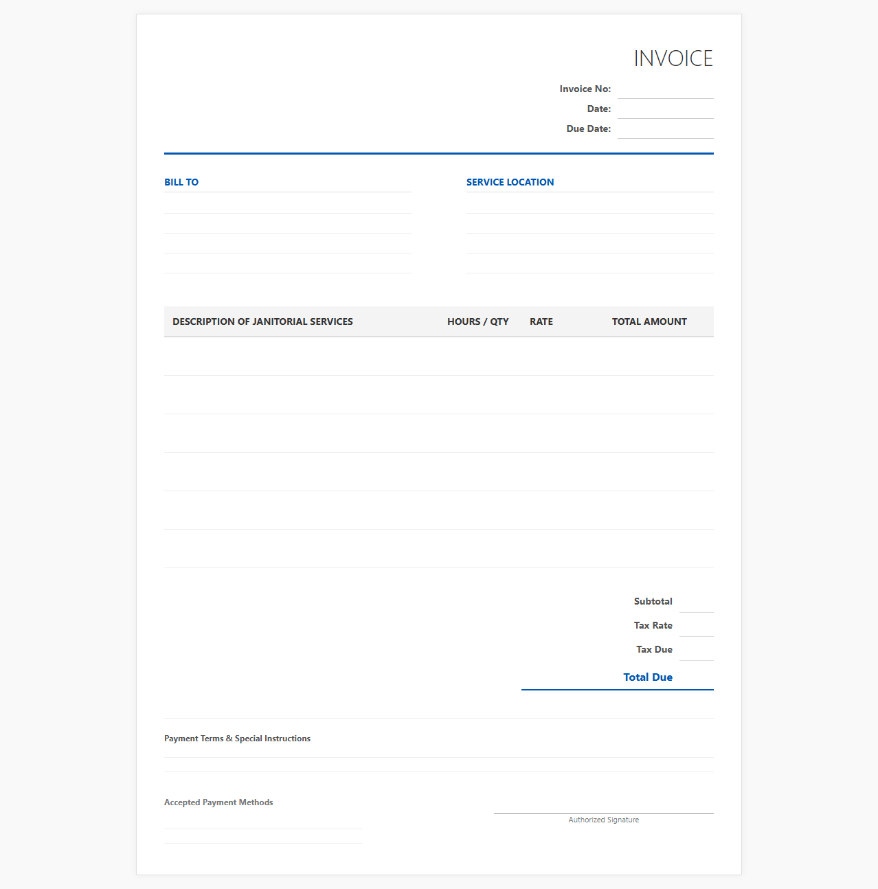The image size is (878, 889).
Task: Click the Tax Rate value field
Action: pyautogui.click(x=697, y=626)
